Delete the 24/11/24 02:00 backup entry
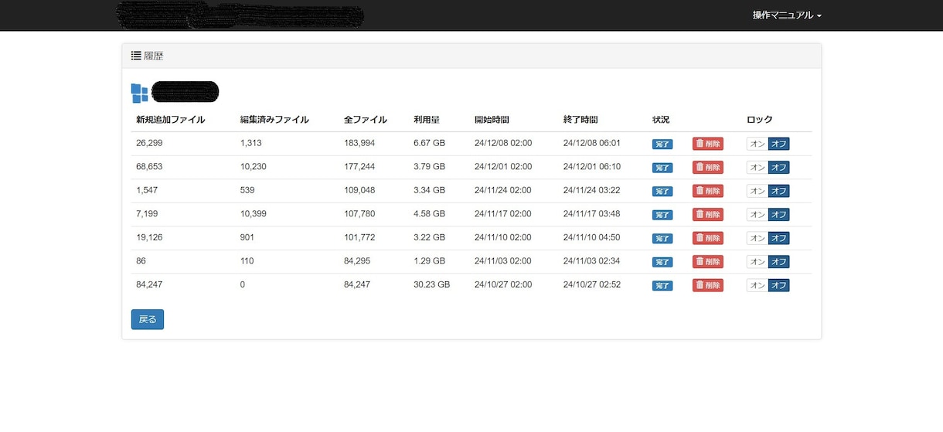943x432 pixels. click(x=708, y=191)
